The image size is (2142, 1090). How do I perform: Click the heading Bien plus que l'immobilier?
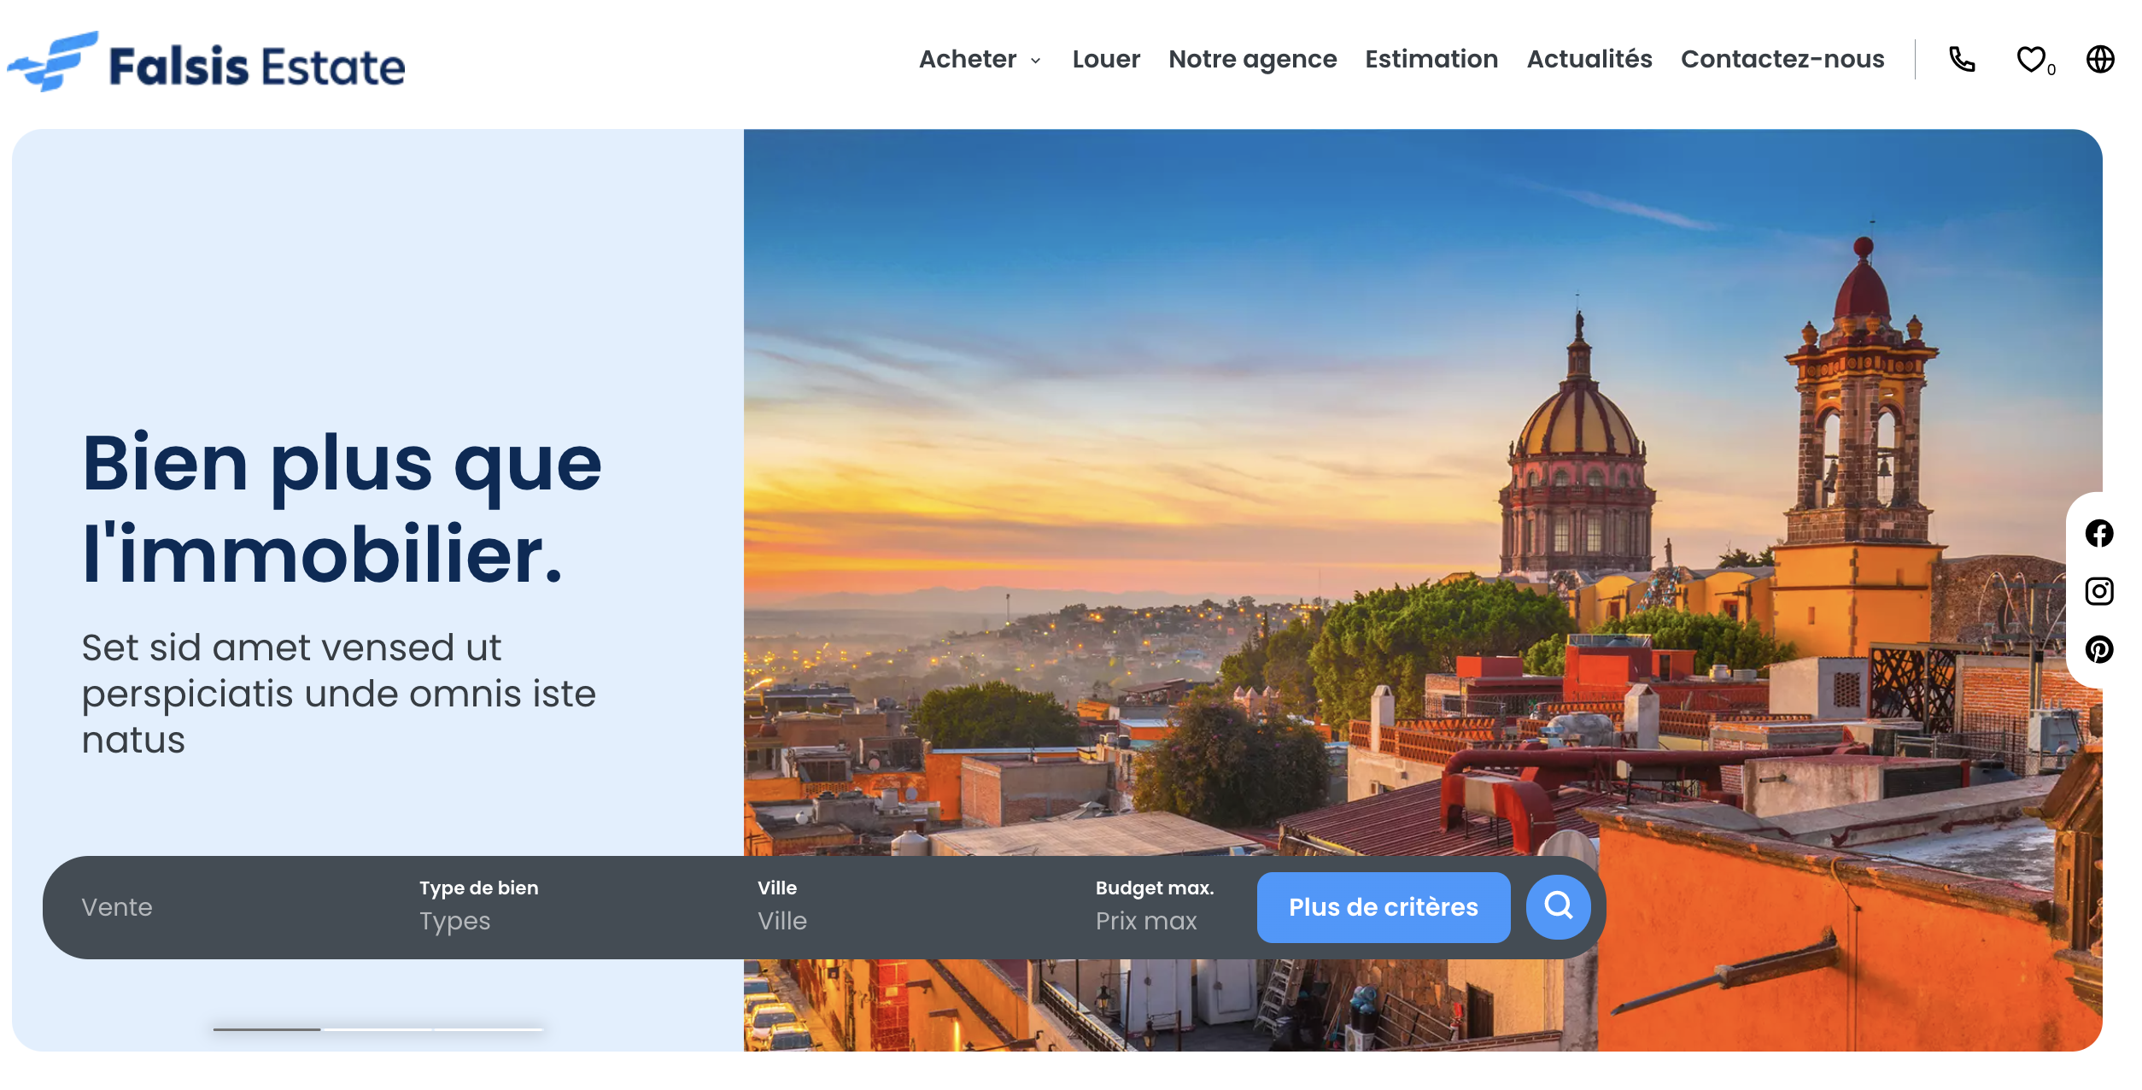pos(342,507)
